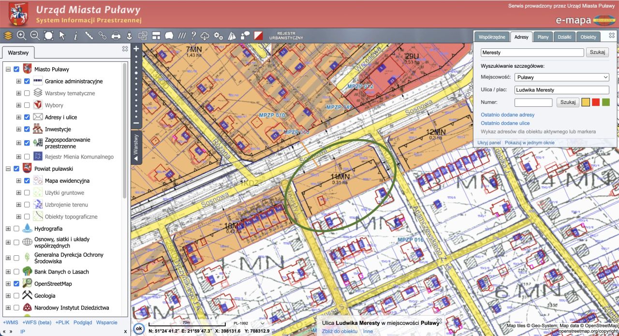Zoom out with map minus button

click(136, 123)
